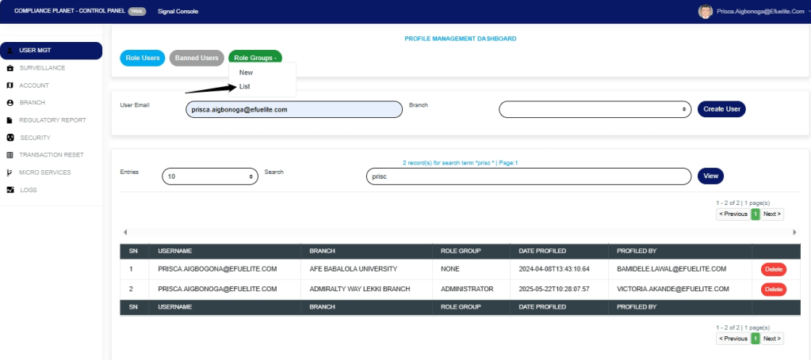811x360 pixels.
Task: Click the Surveillance sidebar icon
Action: (10, 68)
